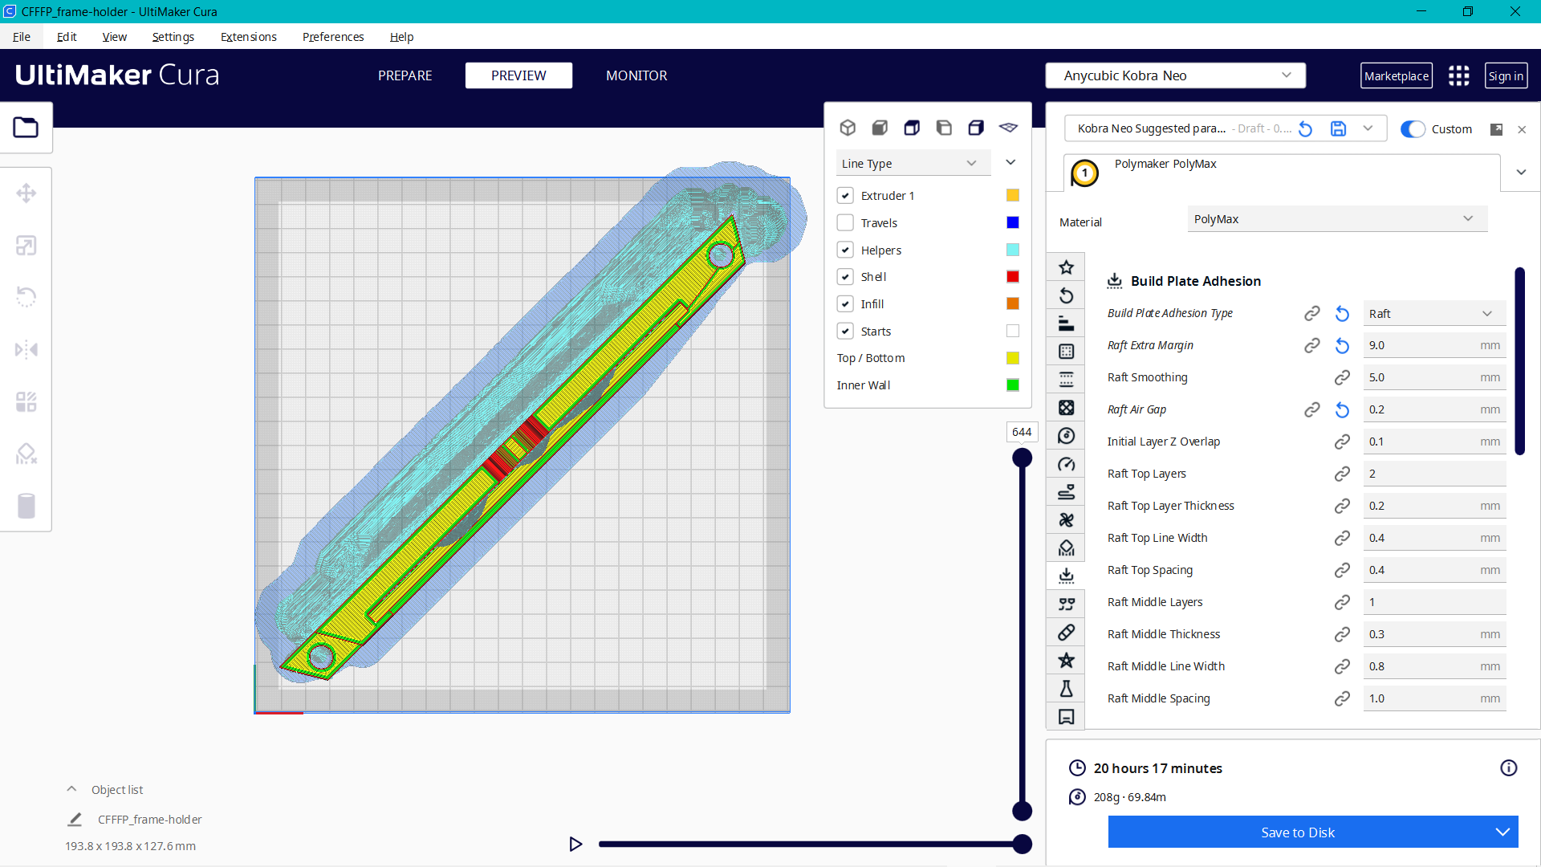1541x867 pixels.
Task: Open the Infill settings section
Action: (1066, 407)
